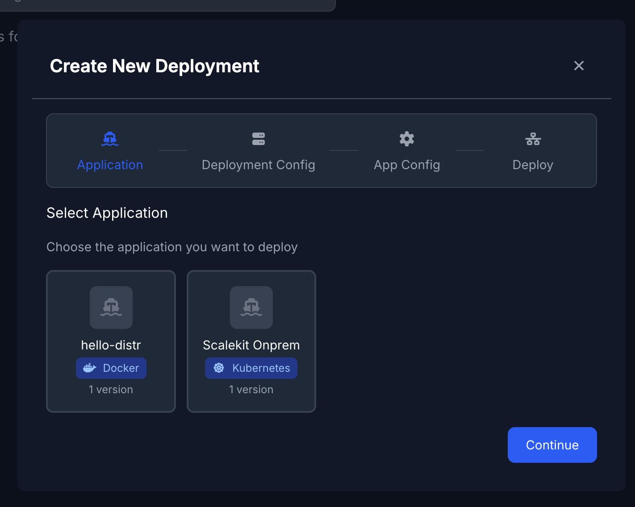Click the Kubernetes badge label

pyautogui.click(x=261, y=368)
